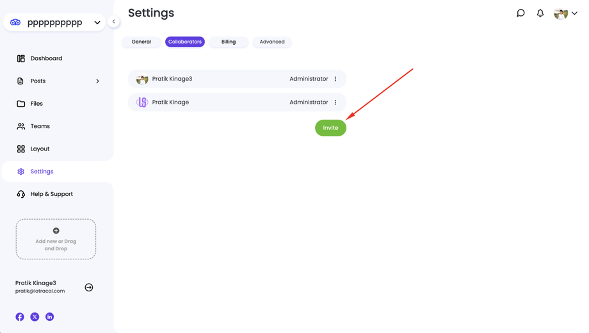The image size is (589, 333).
Task: Expand the Posts submenu arrow
Action: click(x=97, y=81)
